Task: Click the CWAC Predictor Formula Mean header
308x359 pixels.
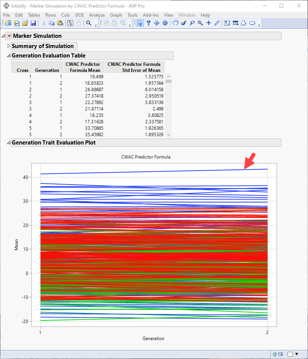Action: click(83, 67)
